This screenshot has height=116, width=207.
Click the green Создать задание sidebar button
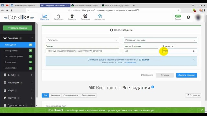click(18, 28)
